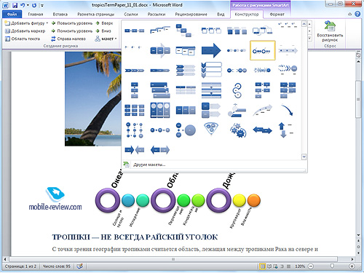Click Другие макеты… link
The image size is (364, 273).
click(149, 165)
